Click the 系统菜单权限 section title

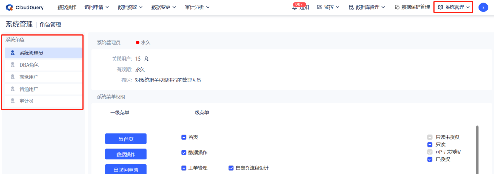[111, 97]
